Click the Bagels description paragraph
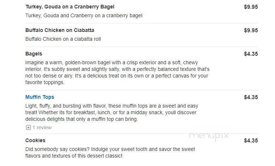Viewport: 275px width, 166px height. pos(117,72)
